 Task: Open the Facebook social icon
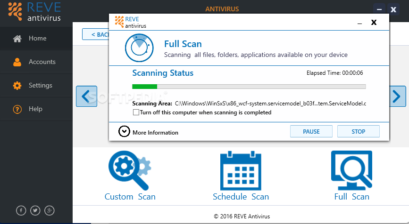coord(21,210)
